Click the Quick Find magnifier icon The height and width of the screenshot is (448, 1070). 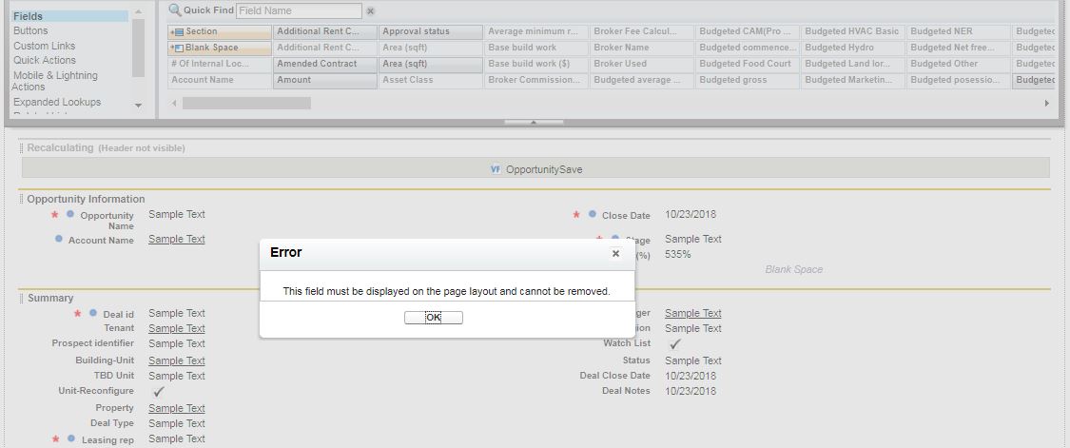click(x=175, y=10)
